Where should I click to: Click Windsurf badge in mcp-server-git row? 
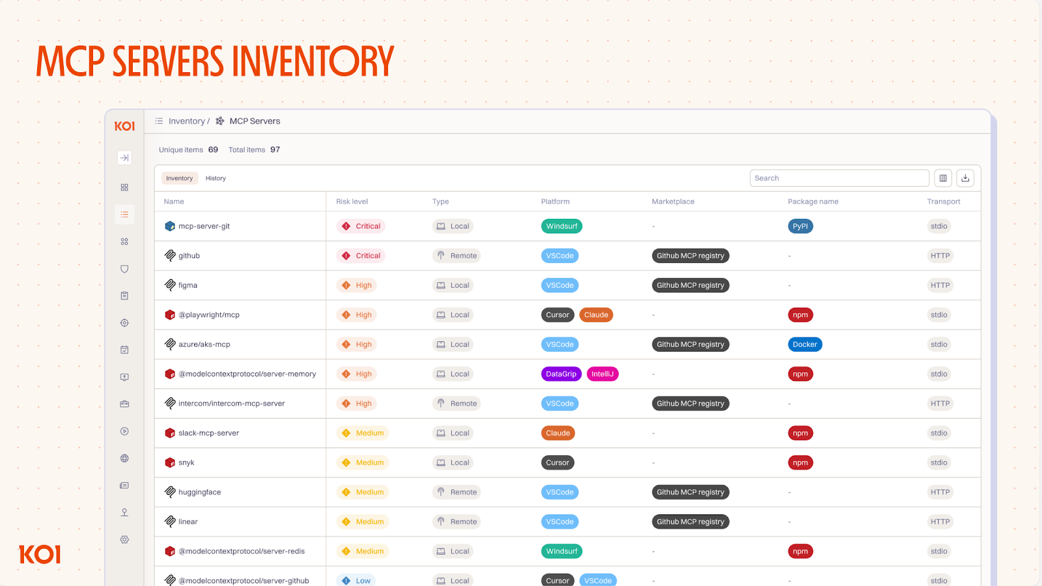[561, 227]
